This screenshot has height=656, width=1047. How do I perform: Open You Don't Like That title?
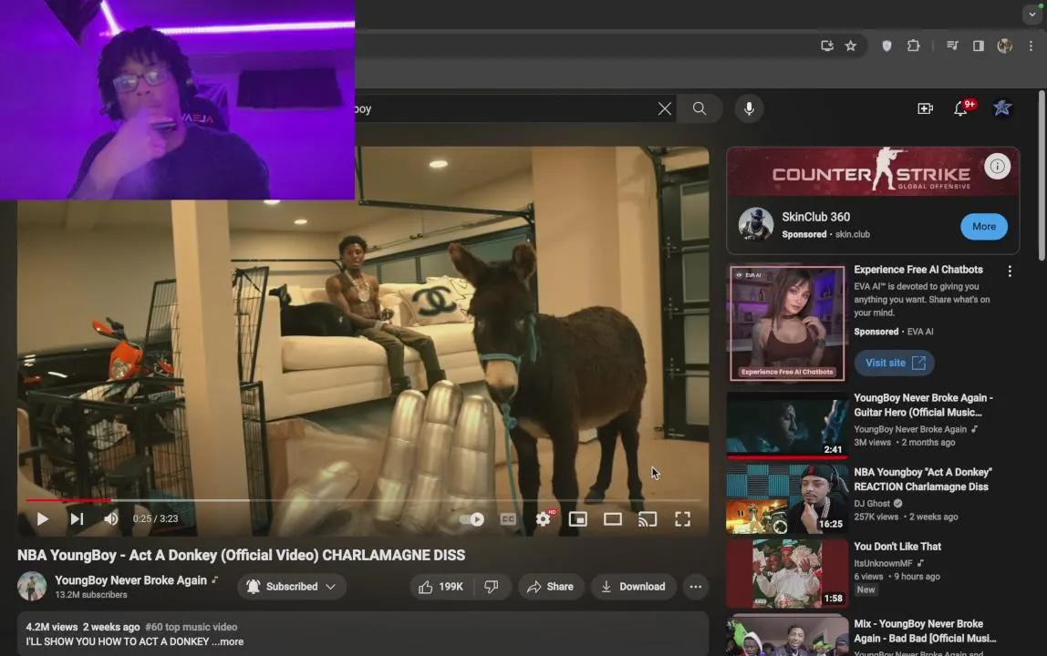coord(897,547)
